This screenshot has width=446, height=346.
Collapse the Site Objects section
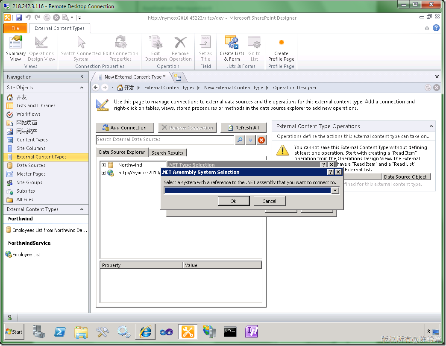pyautogui.click(x=82, y=88)
